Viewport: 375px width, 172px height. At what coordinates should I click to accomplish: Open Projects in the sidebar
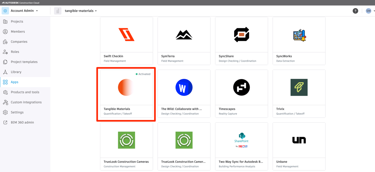(x=17, y=21)
